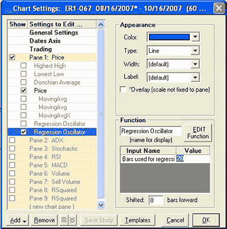
Task: Click the move-up double chevron icon
Action: 64,220
